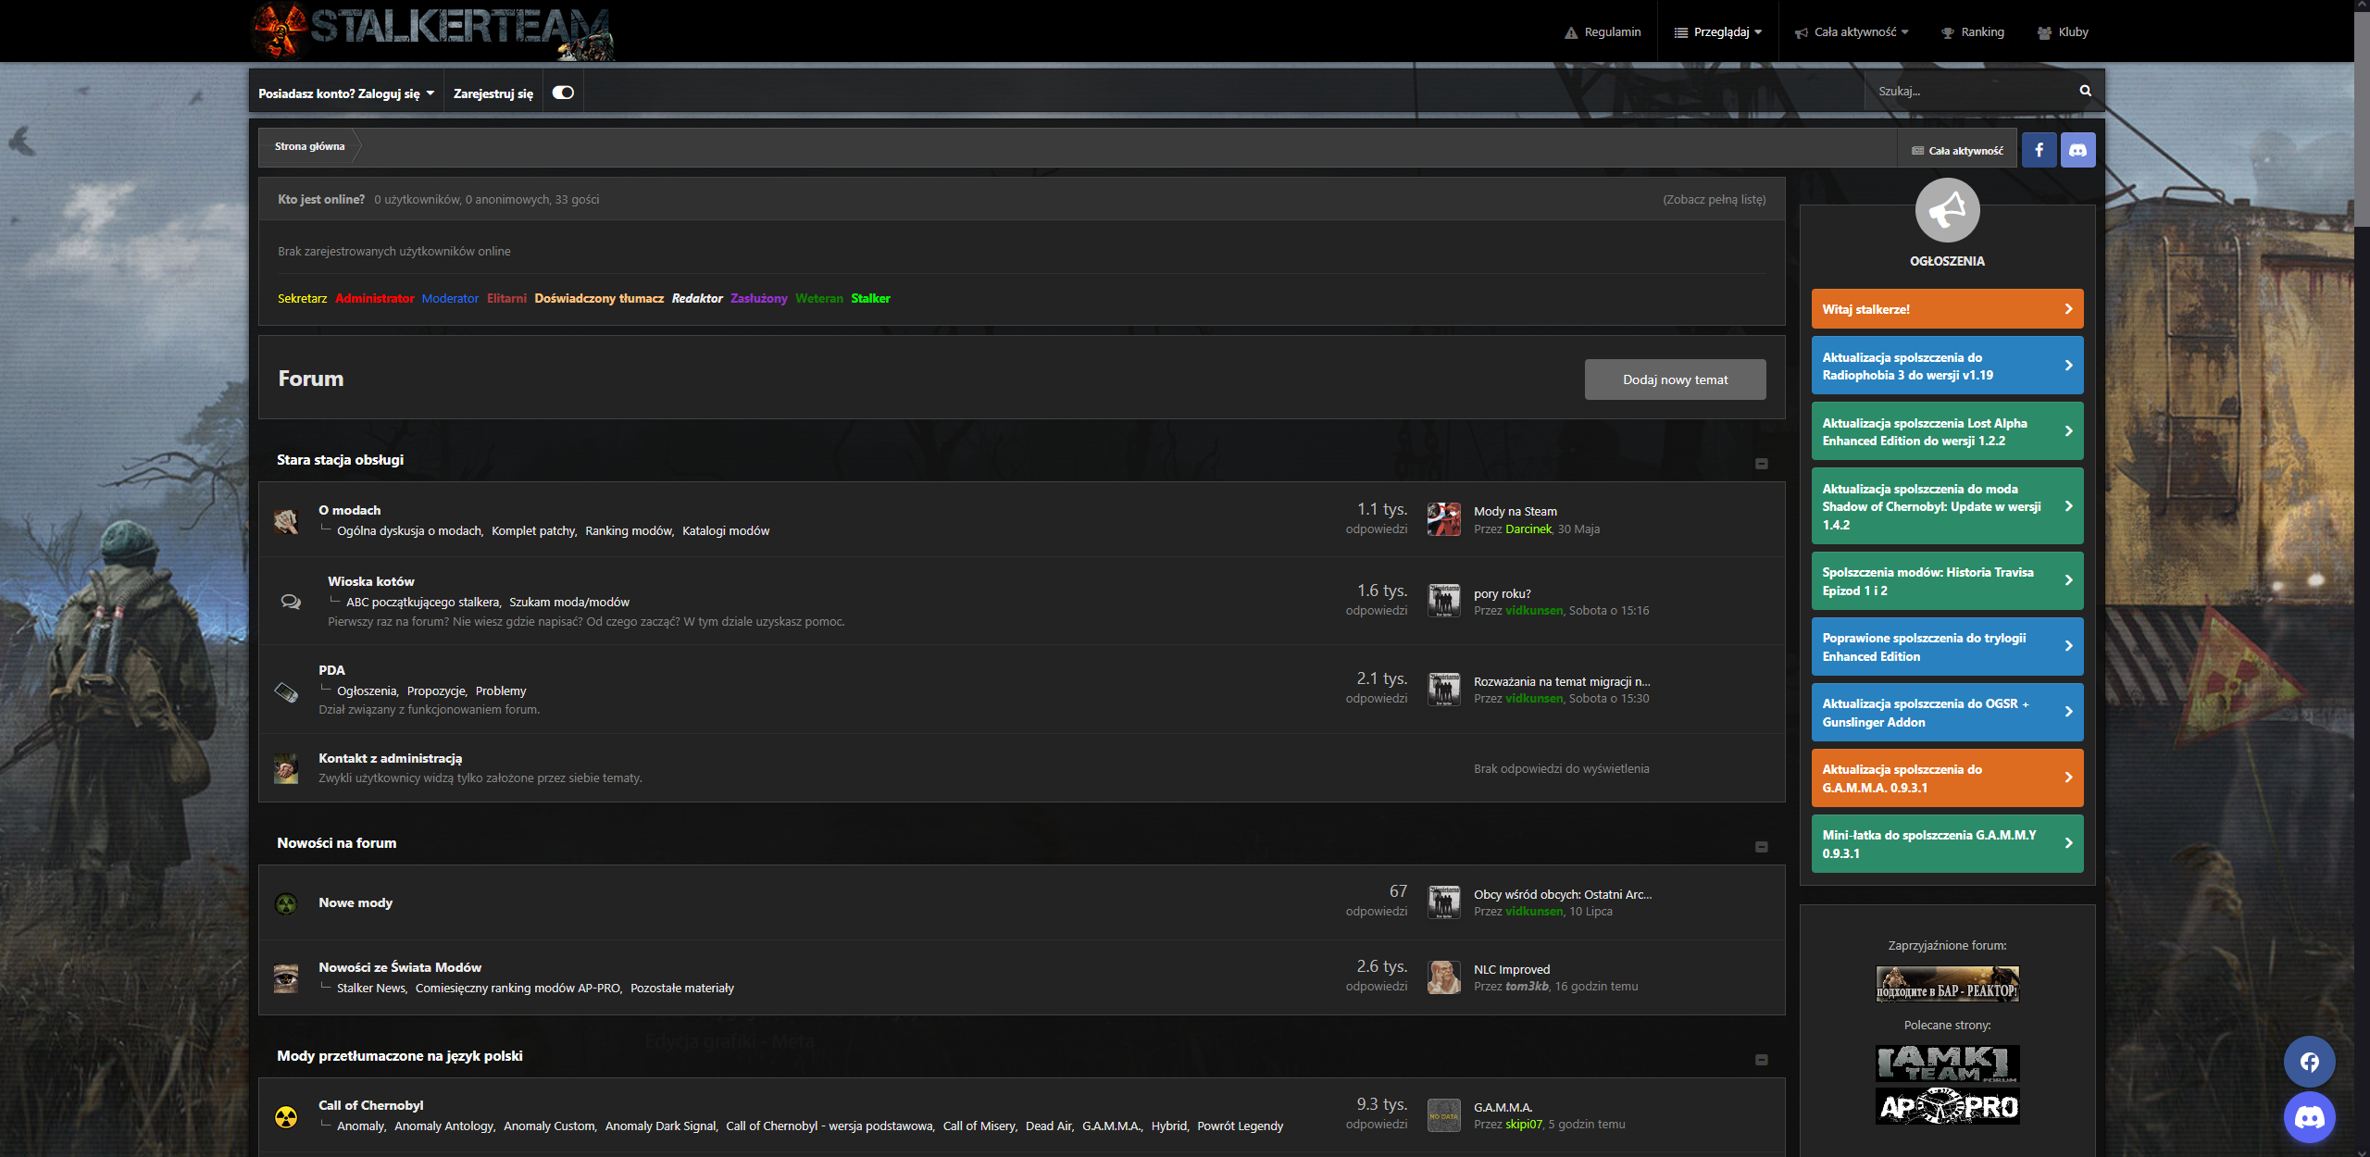This screenshot has height=1157, width=2370.
Task: Open the trylogii Enhanced Edition announcement
Action: pyautogui.click(x=1947, y=646)
